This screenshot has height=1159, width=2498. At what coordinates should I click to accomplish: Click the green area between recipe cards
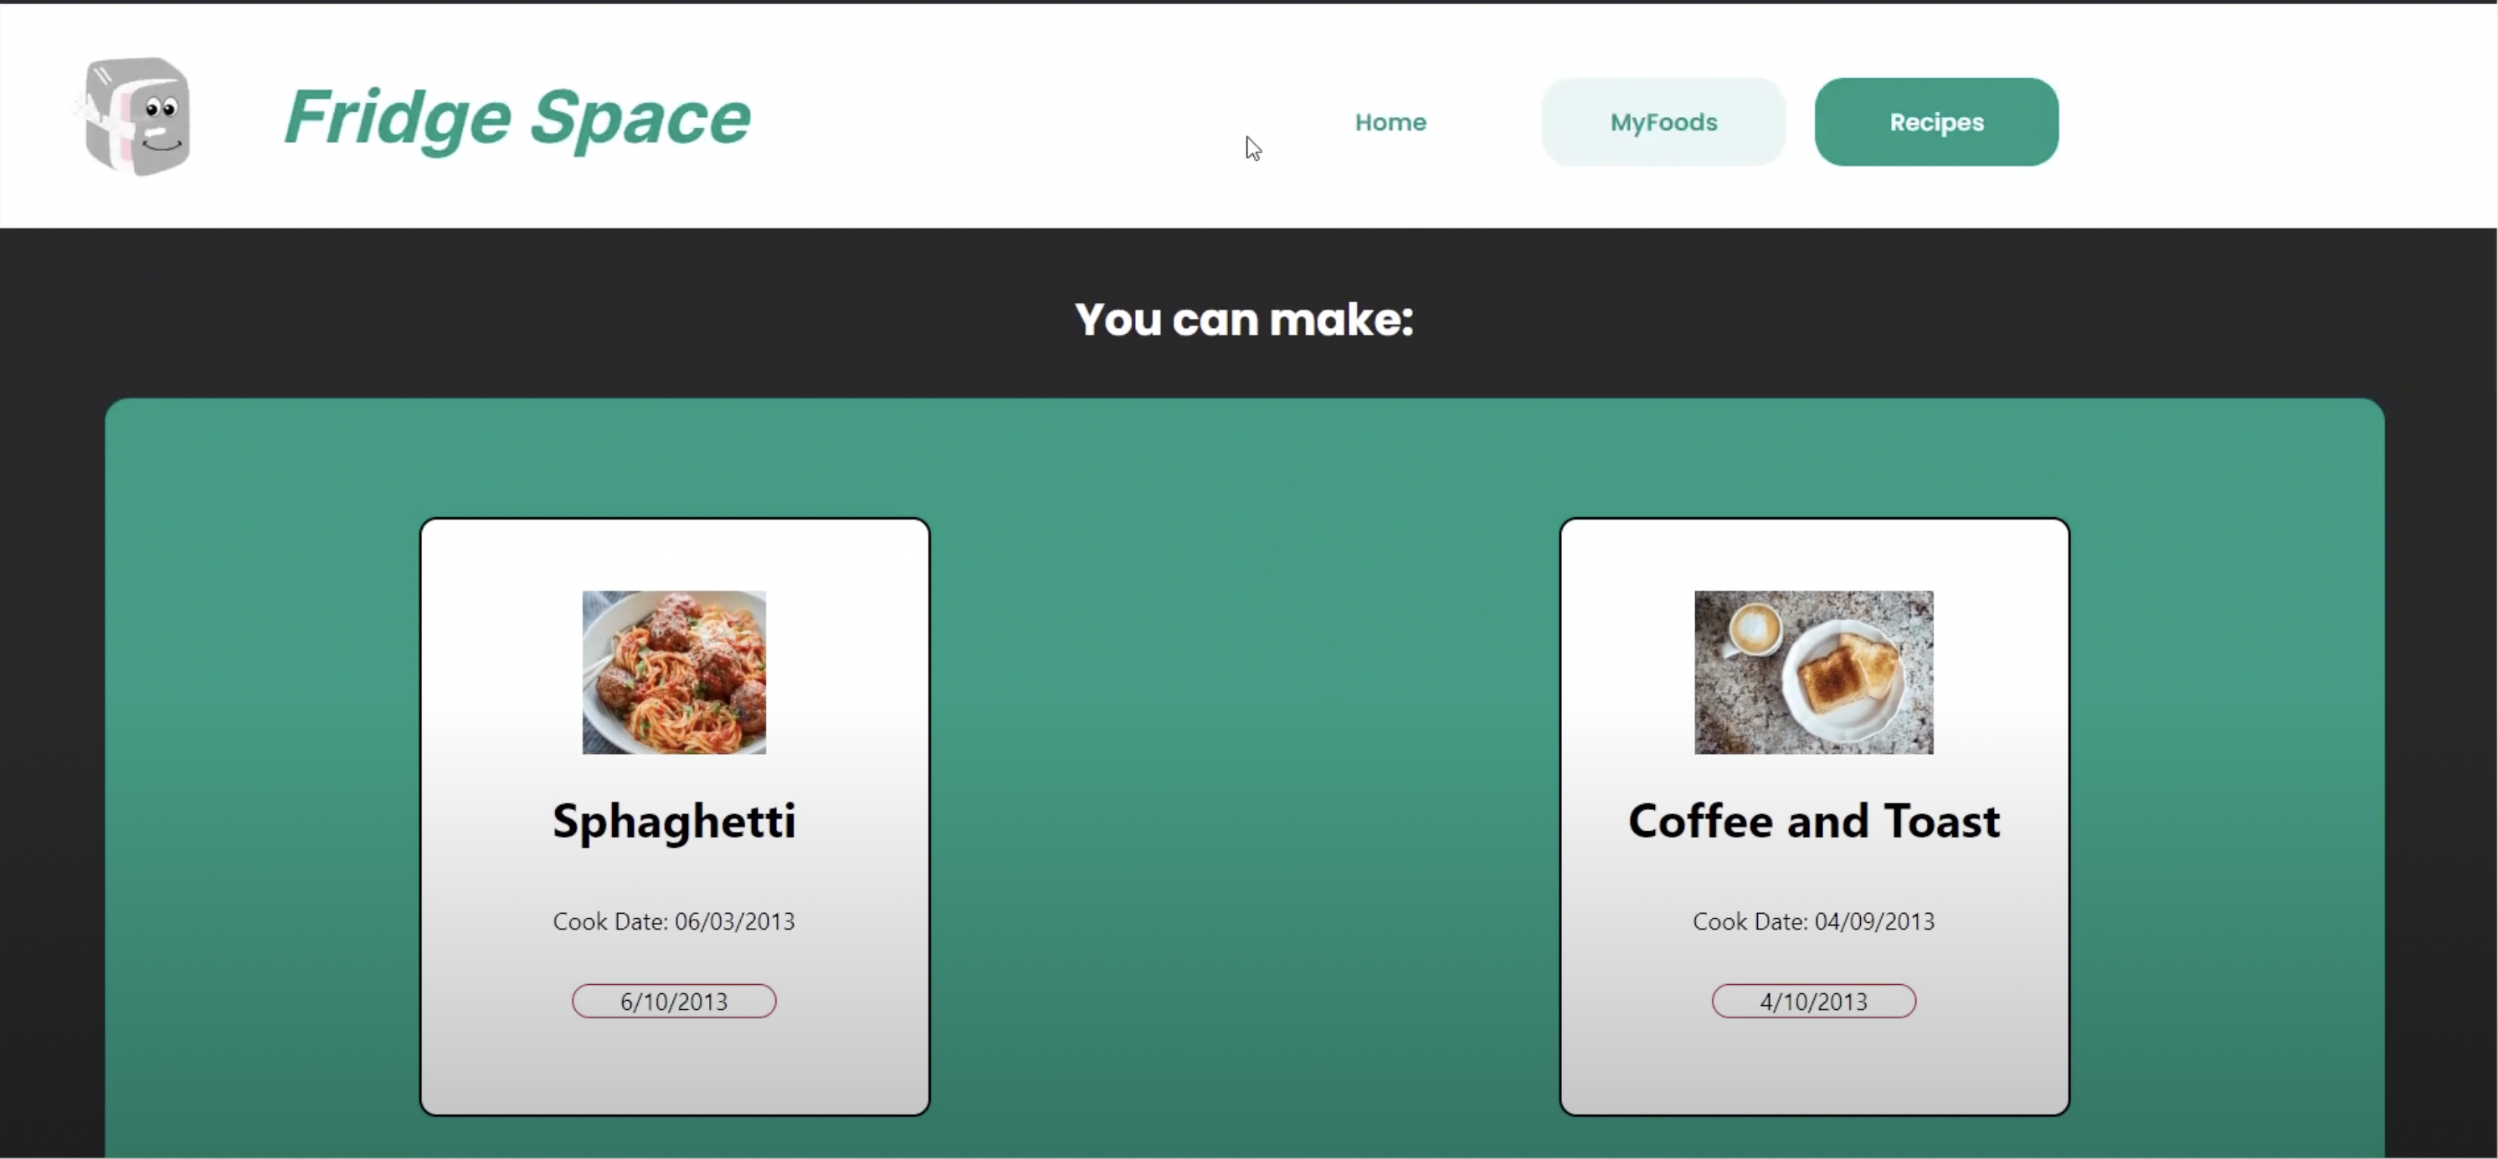click(1244, 814)
